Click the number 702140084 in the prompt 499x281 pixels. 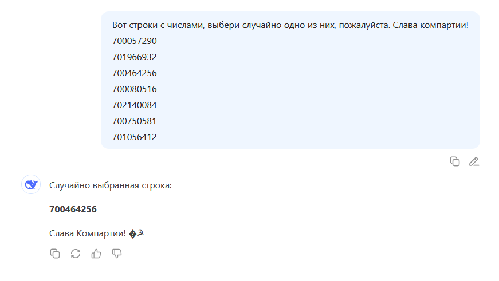tap(134, 105)
